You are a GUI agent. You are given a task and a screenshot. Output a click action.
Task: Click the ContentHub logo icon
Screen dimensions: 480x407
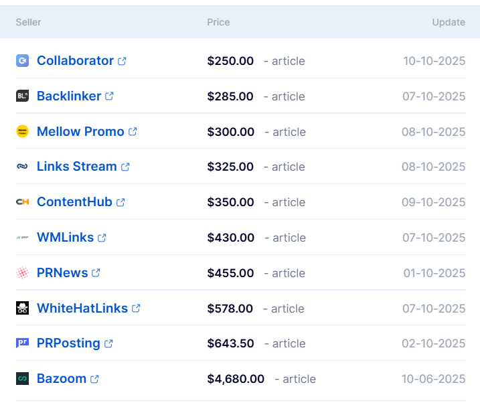22,202
